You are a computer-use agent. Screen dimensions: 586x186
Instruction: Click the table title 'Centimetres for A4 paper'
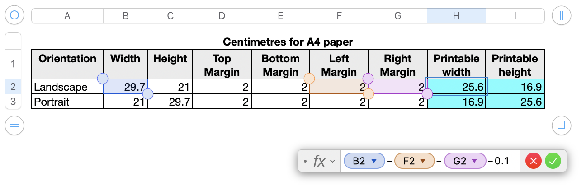tap(288, 42)
